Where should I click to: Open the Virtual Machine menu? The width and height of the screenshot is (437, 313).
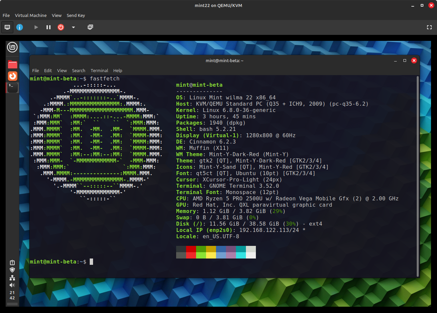(x=31, y=15)
